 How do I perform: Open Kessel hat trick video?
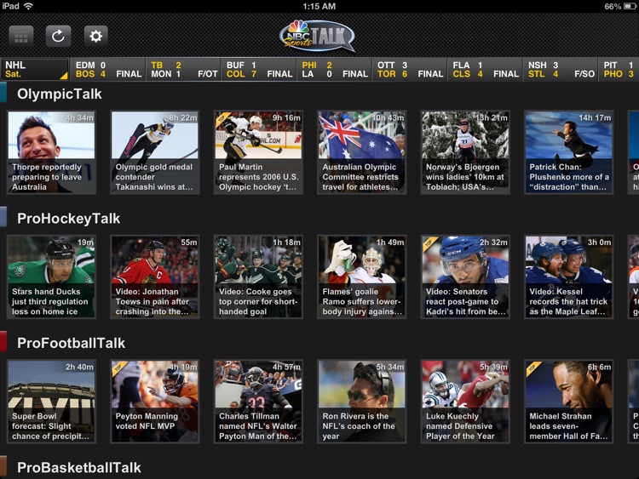[x=569, y=277]
